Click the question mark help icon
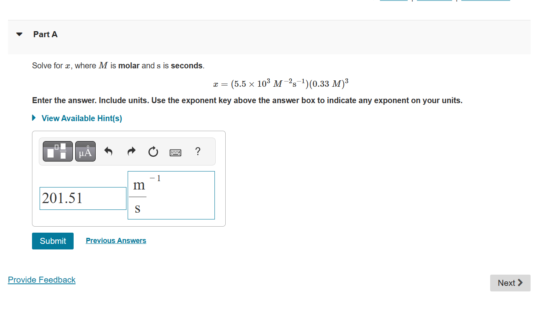Image resolution: width=555 pixels, height=311 pixels. [x=197, y=152]
